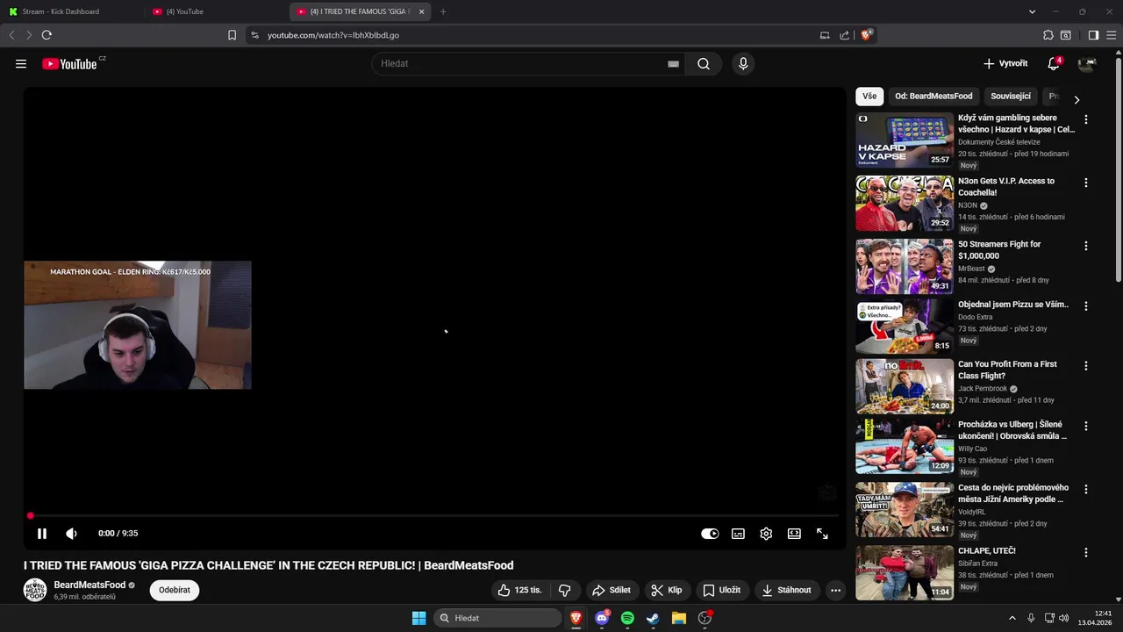1123x632 pixels.
Task: Pause the video playback
Action: (41, 533)
